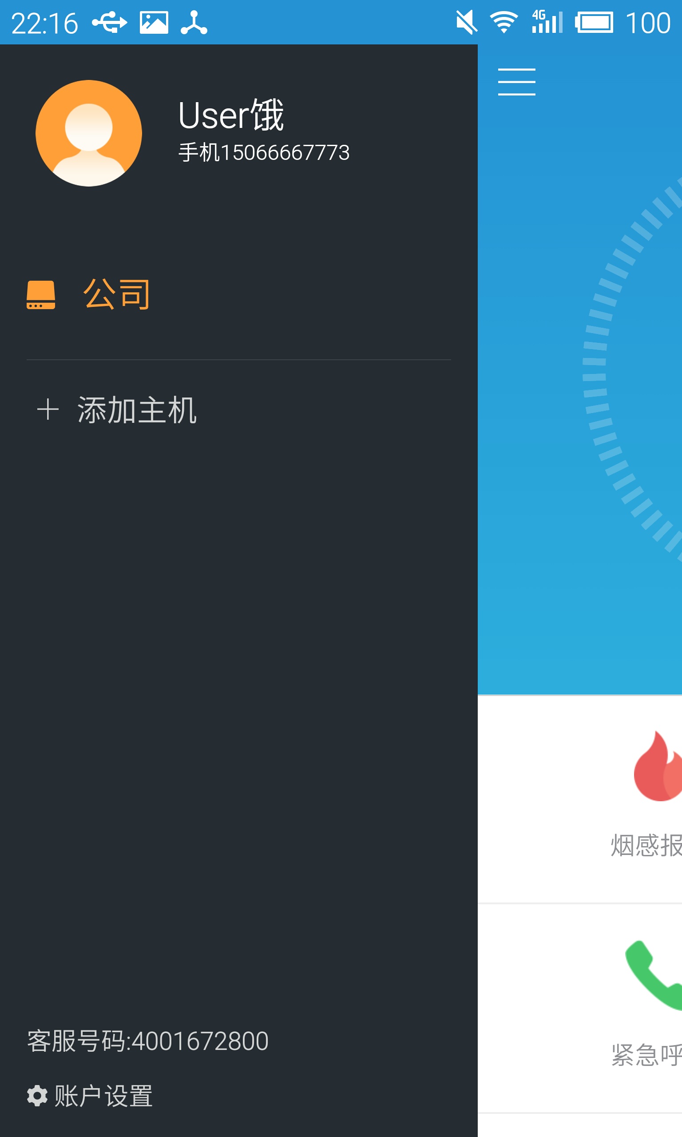Tap the battery icon in status bar

[x=594, y=23]
